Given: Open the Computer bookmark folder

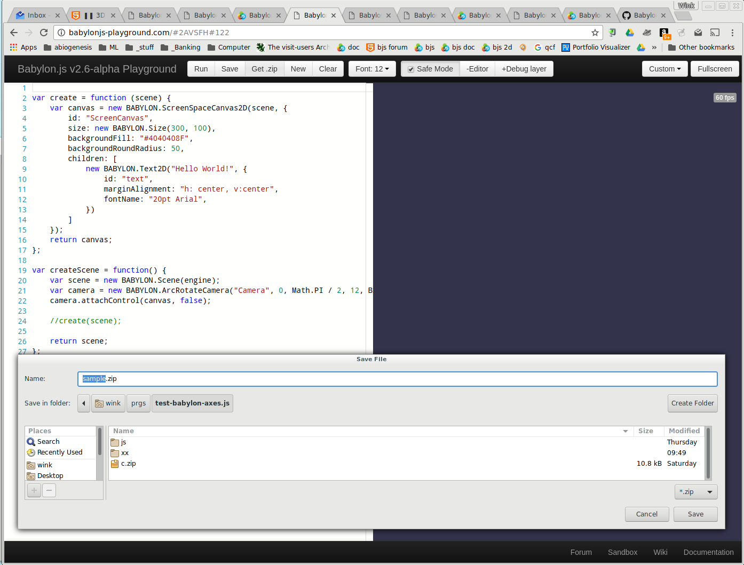Looking at the screenshot, I should pyautogui.click(x=229, y=47).
